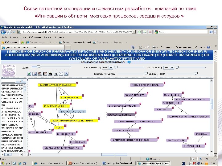Screen dimensions: 222x166
Task: Click the network overview thumbnail
Action: [x=9, y=71]
